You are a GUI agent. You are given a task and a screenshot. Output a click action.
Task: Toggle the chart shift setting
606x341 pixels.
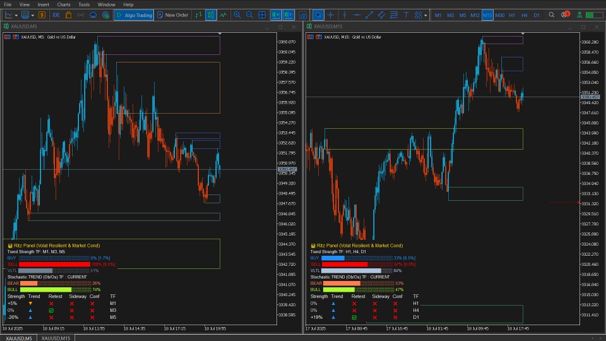point(288,15)
